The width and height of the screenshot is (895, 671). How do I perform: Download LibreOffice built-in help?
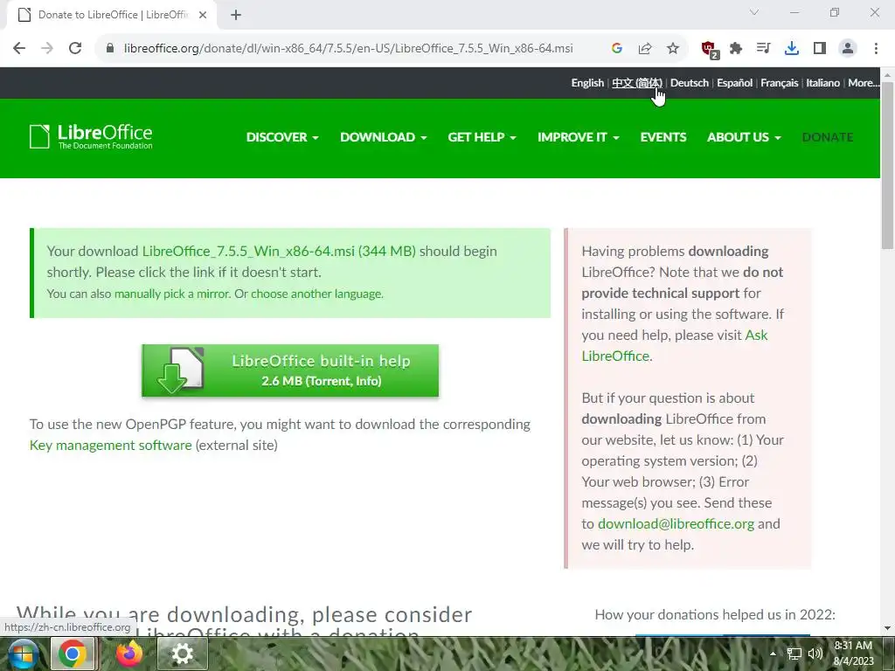click(x=290, y=370)
